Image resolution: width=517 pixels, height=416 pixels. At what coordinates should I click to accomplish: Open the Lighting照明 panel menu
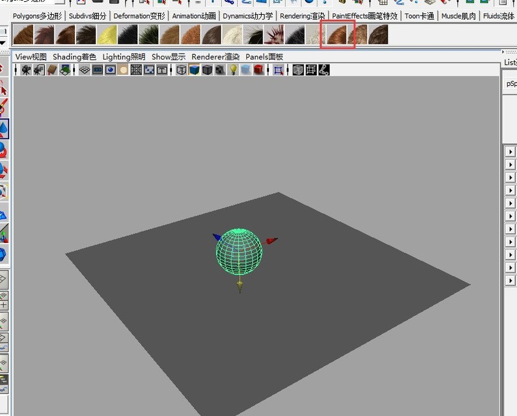click(x=124, y=57)
